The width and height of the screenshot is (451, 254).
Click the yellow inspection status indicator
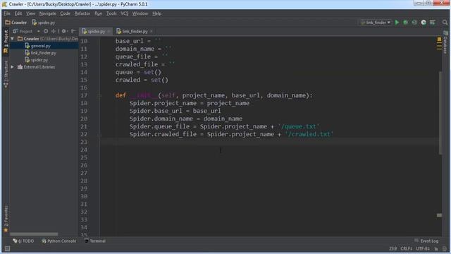(x=439, y=40)
